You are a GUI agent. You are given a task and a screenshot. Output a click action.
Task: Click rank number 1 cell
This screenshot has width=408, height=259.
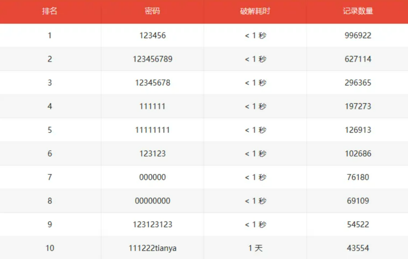click(x=50, y=36)
